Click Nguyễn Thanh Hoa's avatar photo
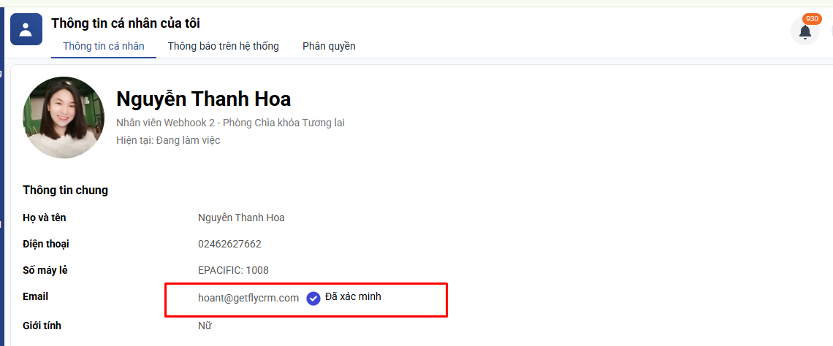Image resolution: width=833 pixels, height=346 pixels. [x=64, y=118]
